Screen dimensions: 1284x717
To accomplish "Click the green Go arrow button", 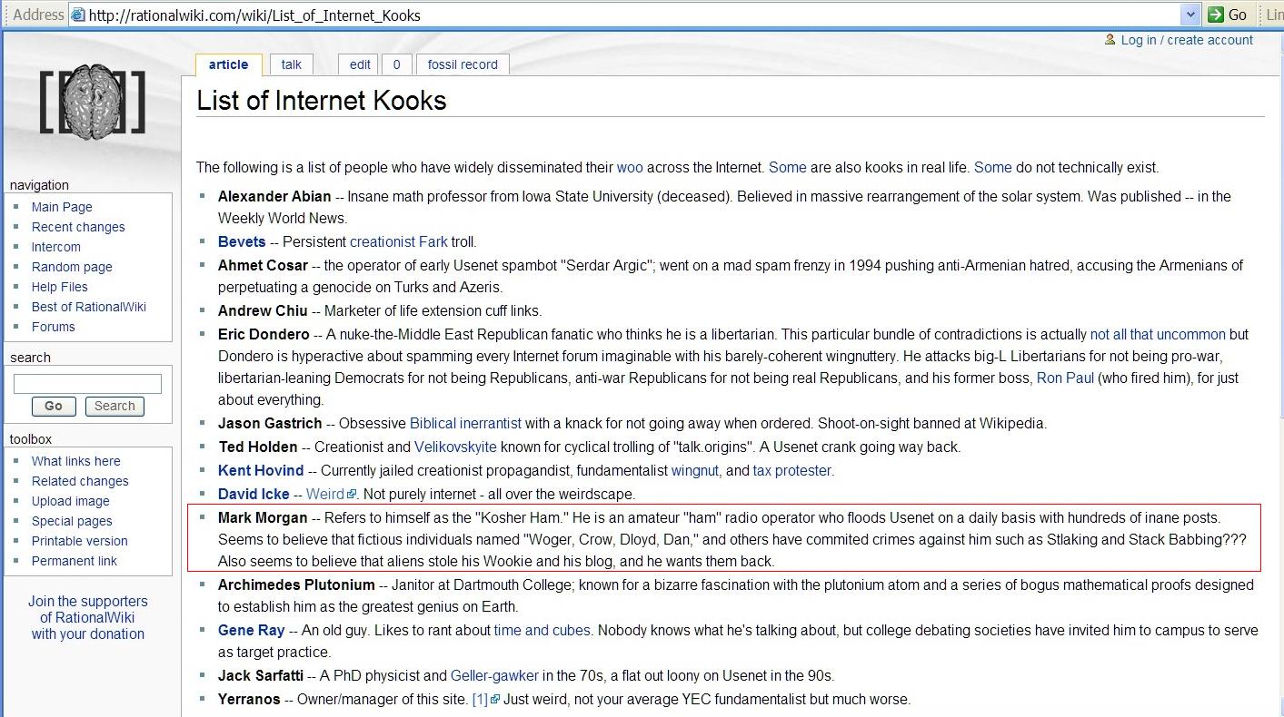I will click(x=1227, y=15).
